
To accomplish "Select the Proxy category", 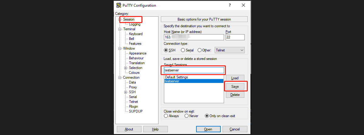I will [133, 87].
